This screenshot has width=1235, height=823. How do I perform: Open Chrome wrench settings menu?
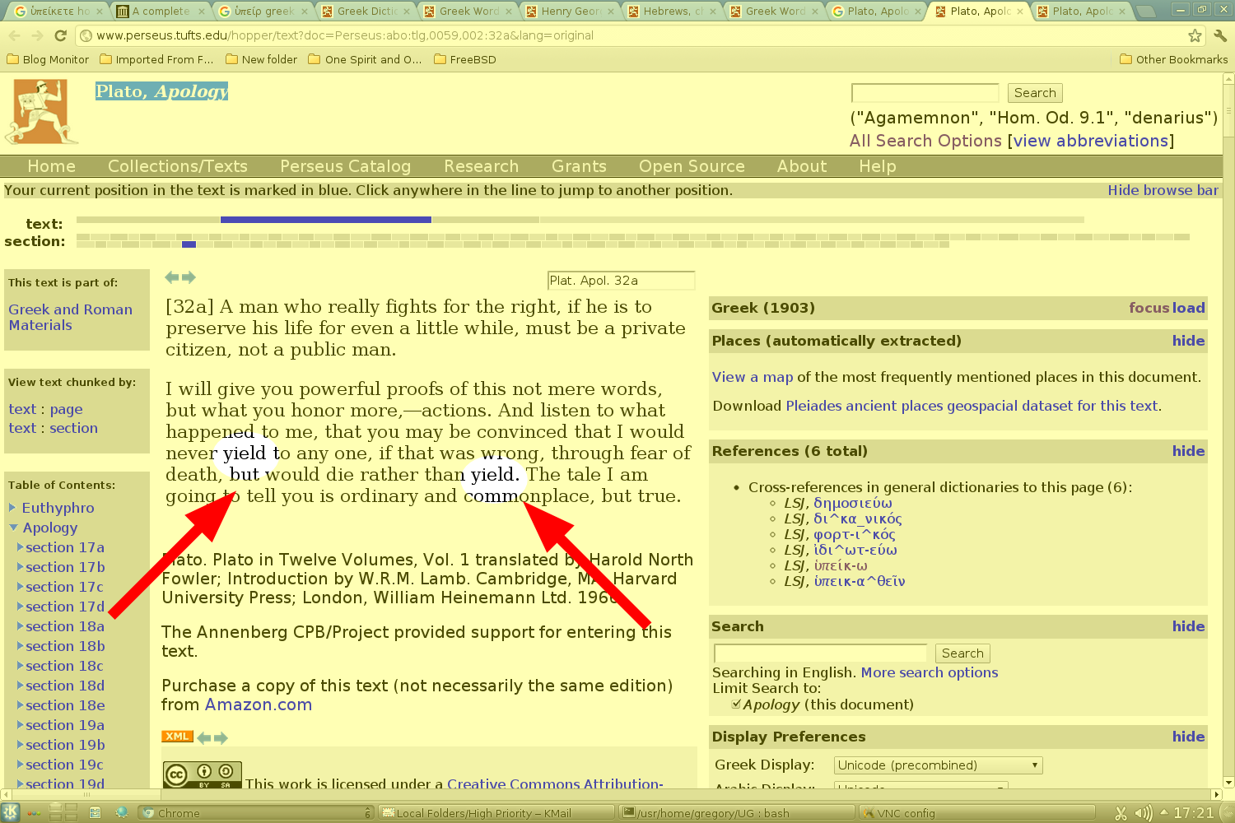pos(1220,35)
